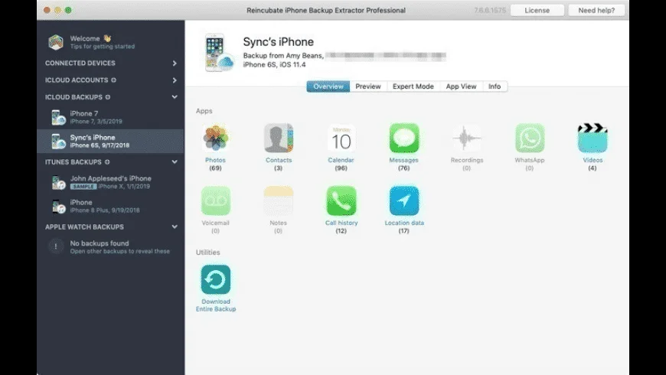Viewport: 666px width, 375px height.
Task: Click the WhatsApp app icon
Action: click(530, 138)
